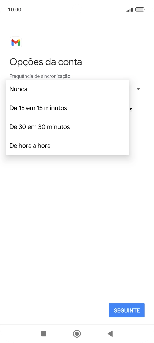Screen dimensions: 154x343
Task: Tap the recent apps square icon
Action: click(x=44, y=333)
